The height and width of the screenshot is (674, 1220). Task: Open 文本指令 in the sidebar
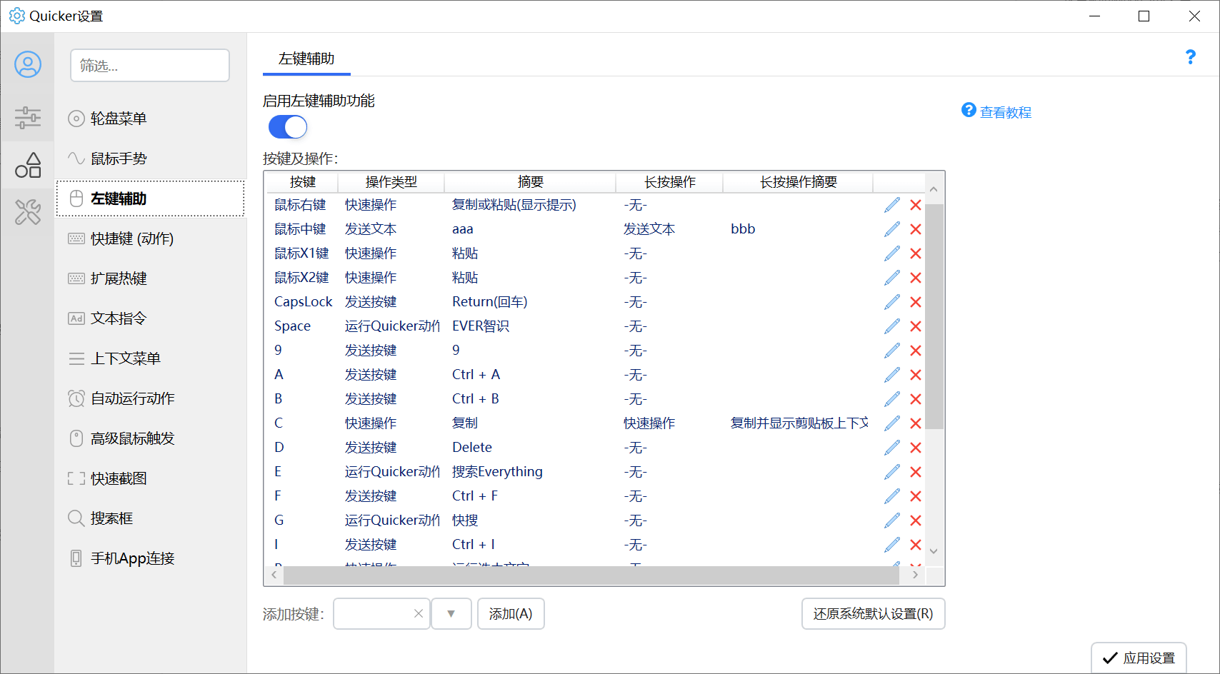151,318
